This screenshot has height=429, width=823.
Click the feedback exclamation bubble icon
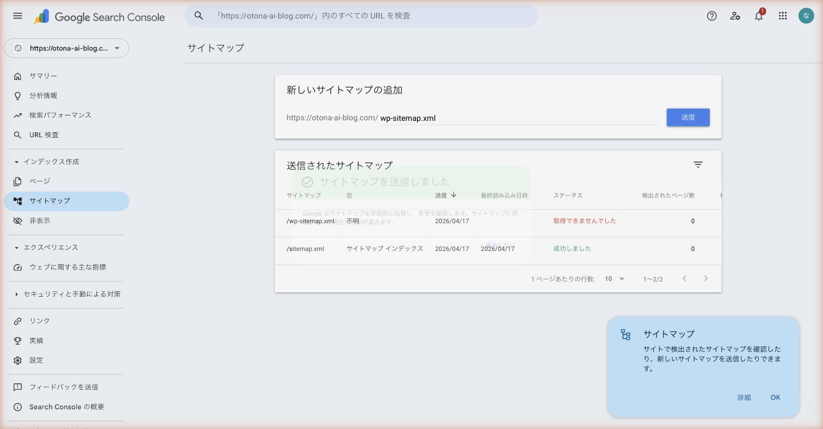(x=17, y=387)
